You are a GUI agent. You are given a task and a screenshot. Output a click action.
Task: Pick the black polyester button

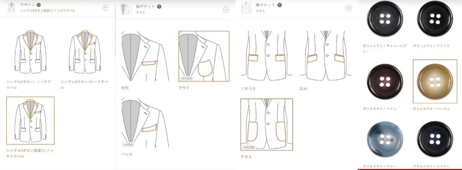[435, 19]
